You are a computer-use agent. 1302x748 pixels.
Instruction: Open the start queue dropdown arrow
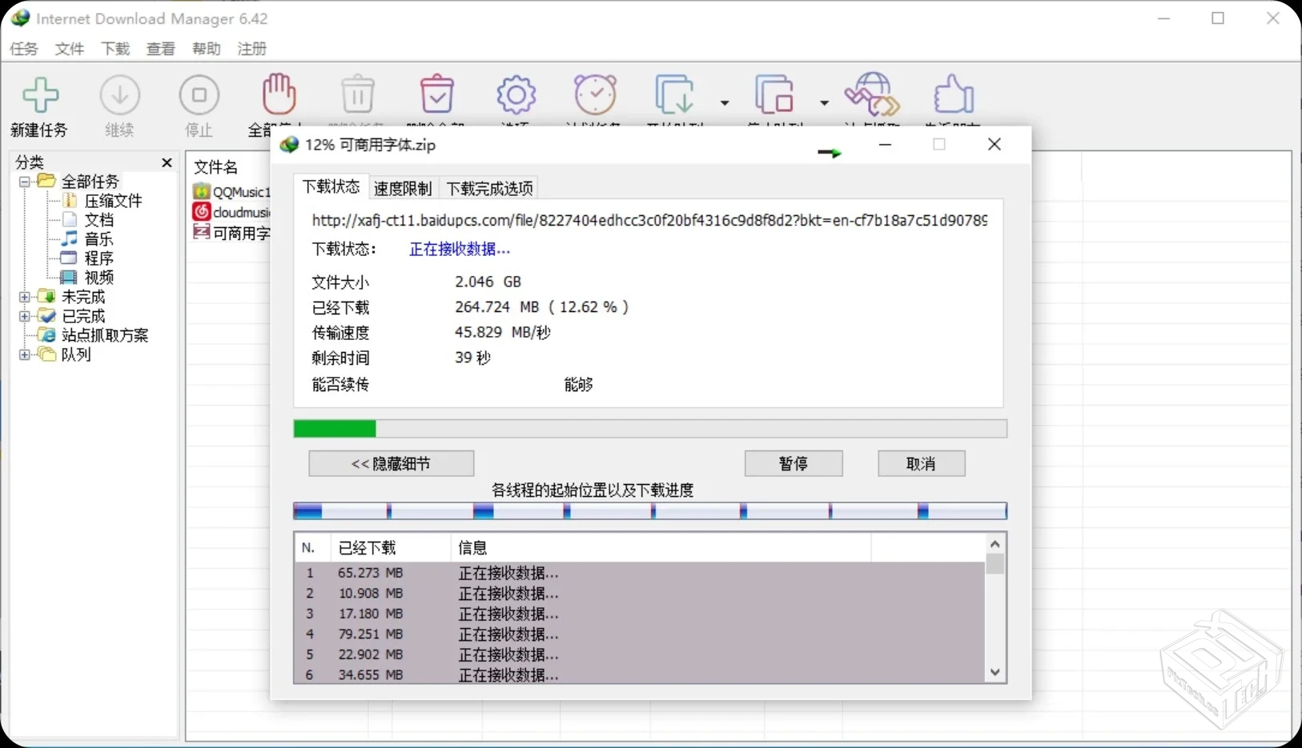click(x=725, y=102)
